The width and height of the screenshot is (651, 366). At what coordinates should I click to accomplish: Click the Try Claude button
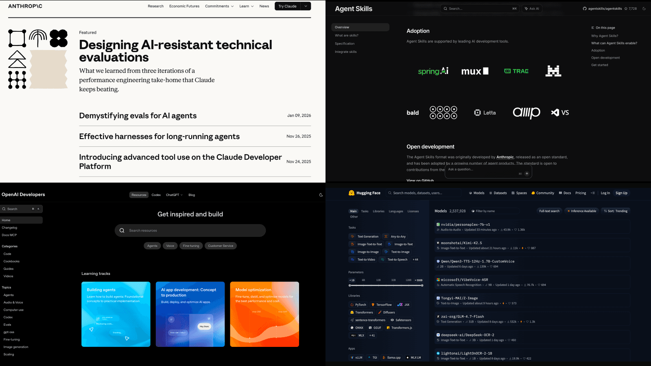click(288, 6)
